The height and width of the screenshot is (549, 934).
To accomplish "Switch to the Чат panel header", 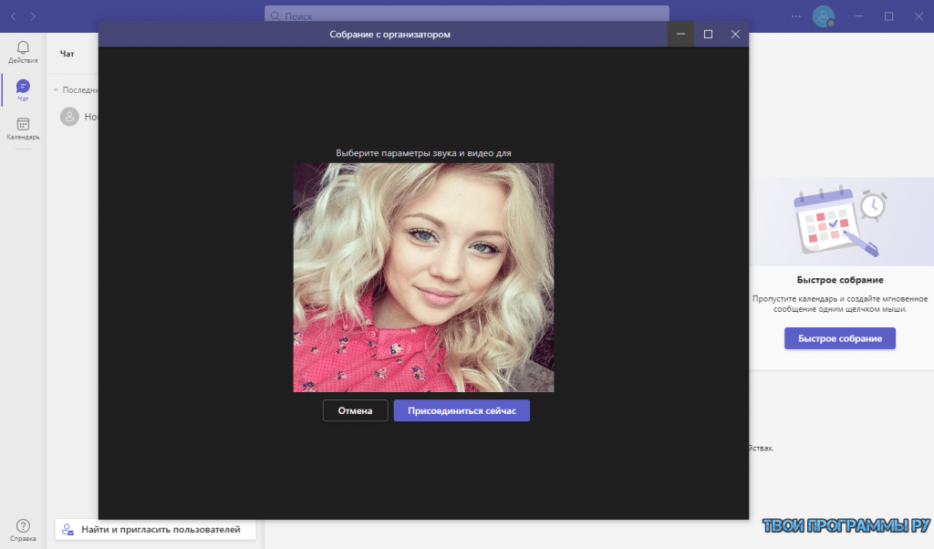I will (x=67, y=53).
